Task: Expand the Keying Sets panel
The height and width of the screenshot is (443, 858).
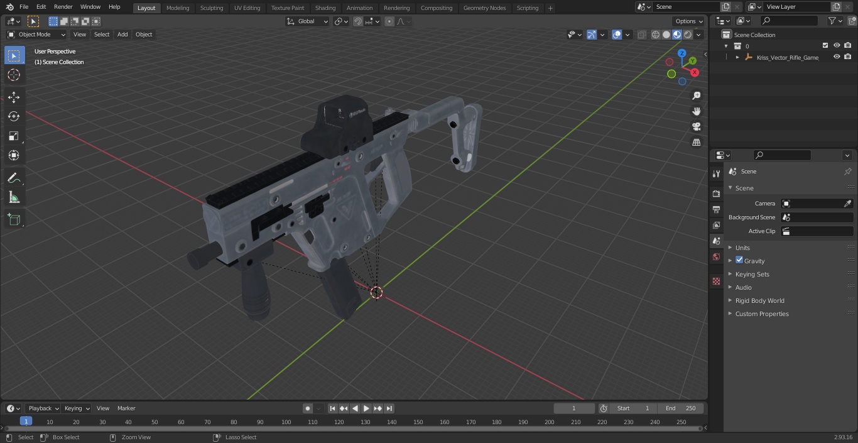Action: 752,274
